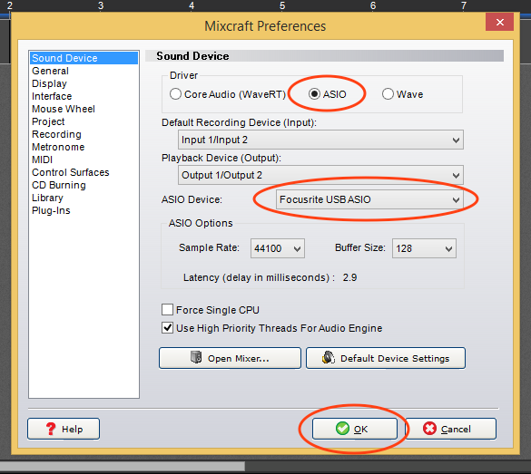This screenshot has height=474, width=531.
Task: Change the Sample Rate dropdown
Action: (x=278, y=248)
